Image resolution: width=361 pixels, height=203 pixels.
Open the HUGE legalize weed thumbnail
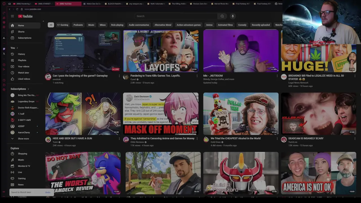[x=319, y=58]
